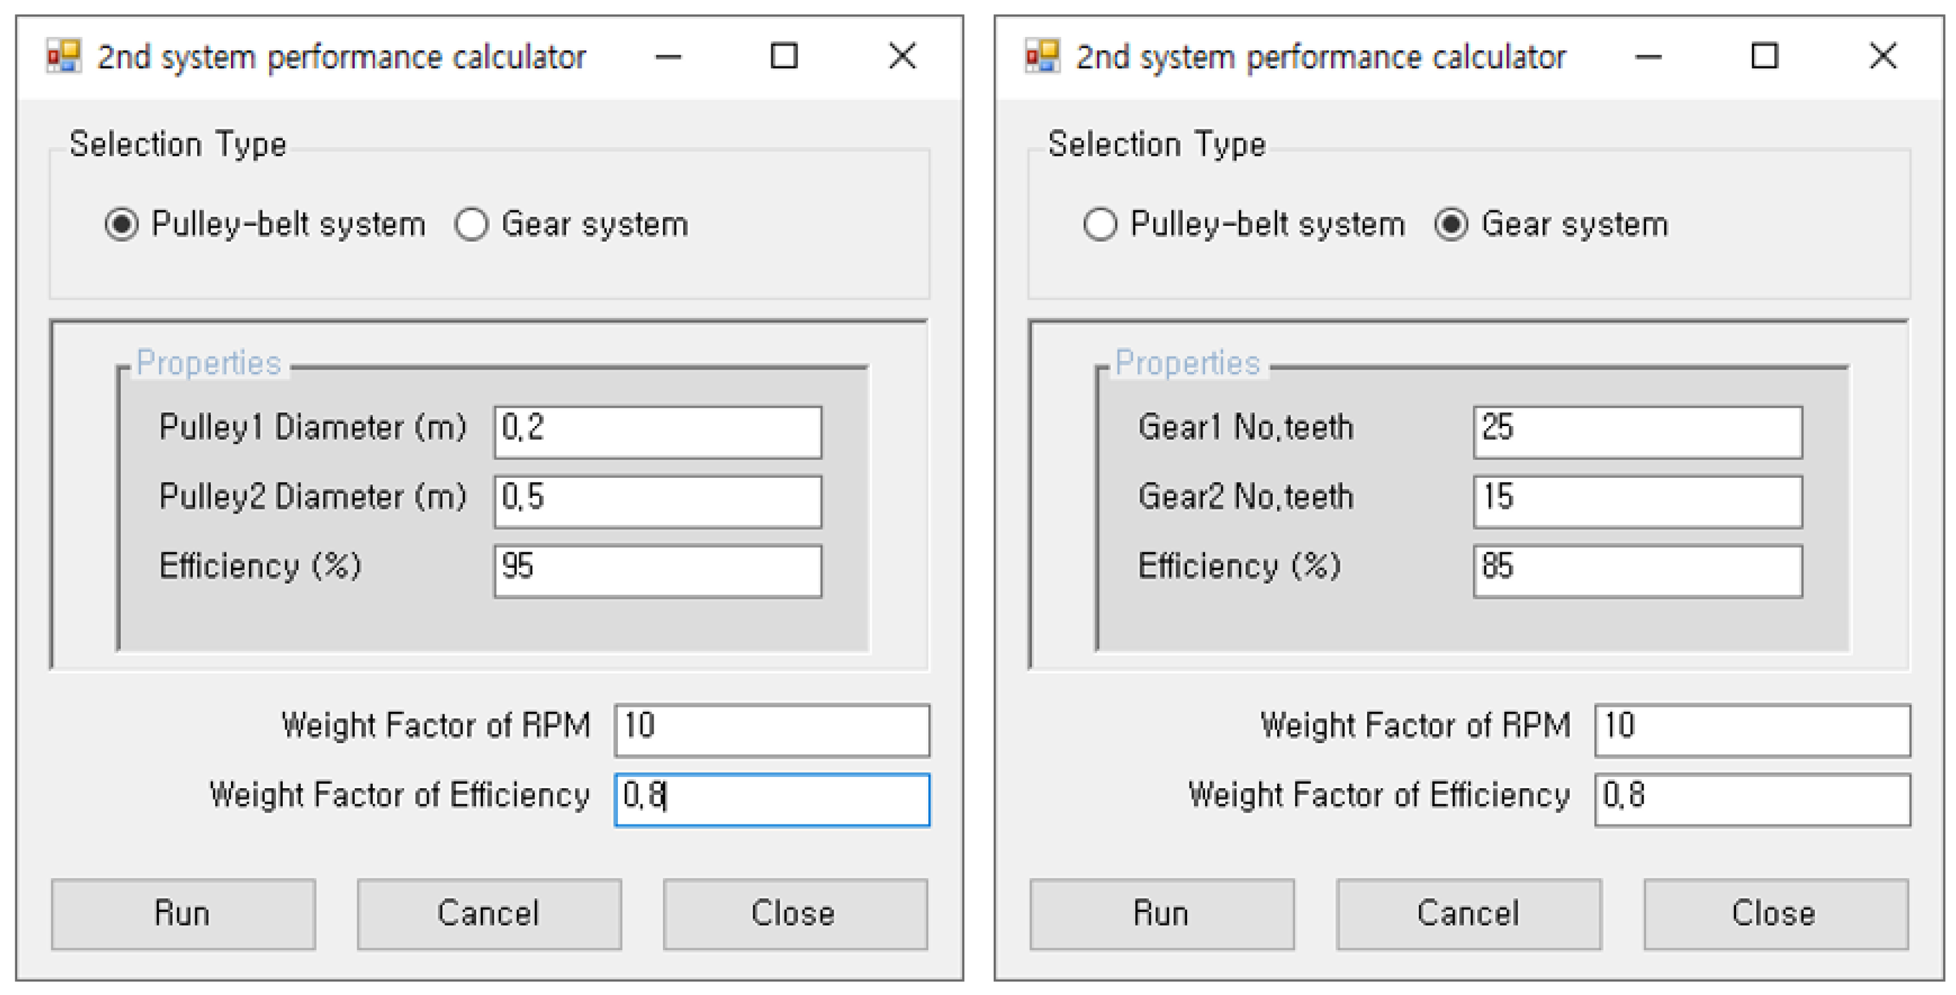Select Pulley-belt system radio in right window
The width and height of the screenshot is (1956, 995).
1100,225
